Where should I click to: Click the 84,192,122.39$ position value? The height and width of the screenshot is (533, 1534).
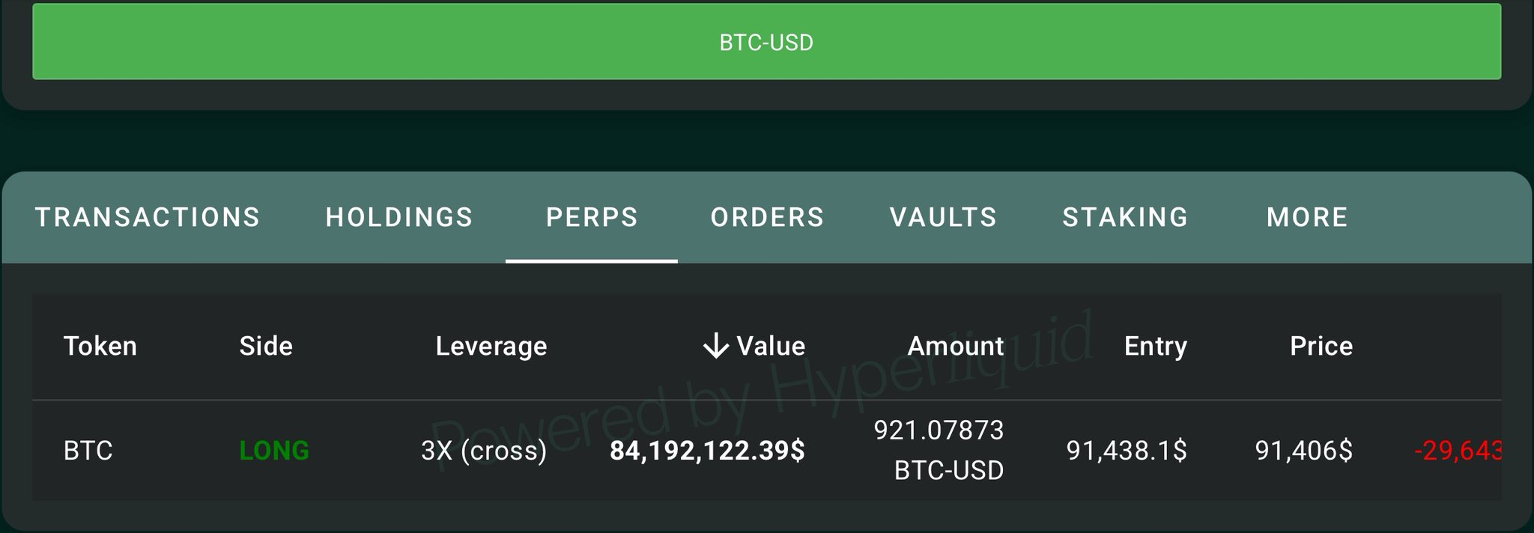(707, 451)
